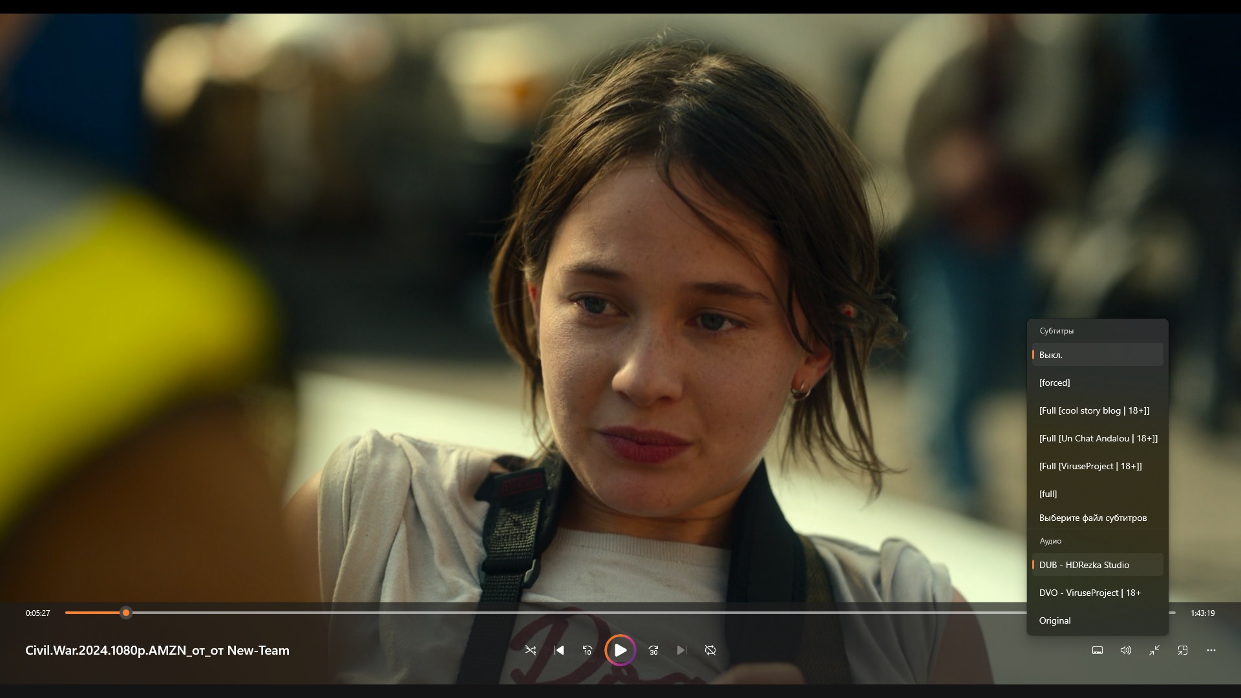Open the volume control

[x=1126, y=650]
